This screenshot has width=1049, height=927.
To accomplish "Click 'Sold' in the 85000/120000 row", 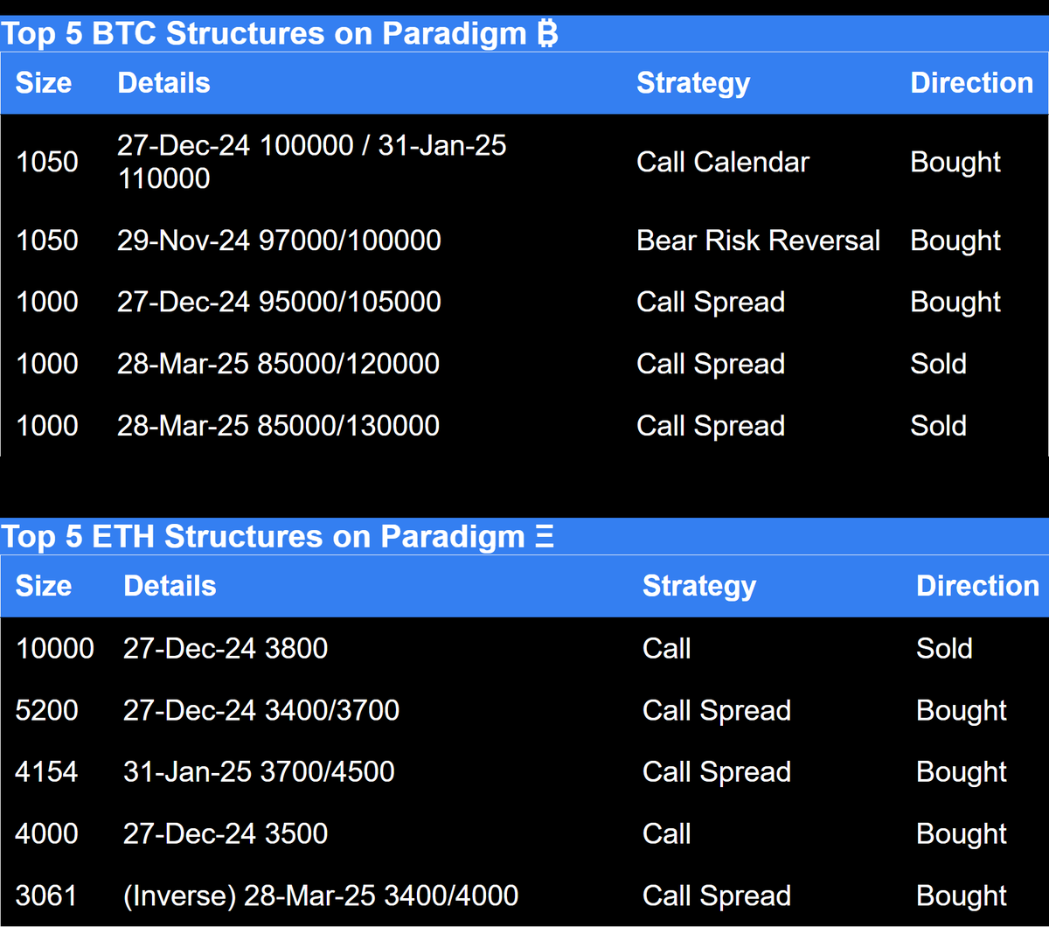I will pos(939,364).
